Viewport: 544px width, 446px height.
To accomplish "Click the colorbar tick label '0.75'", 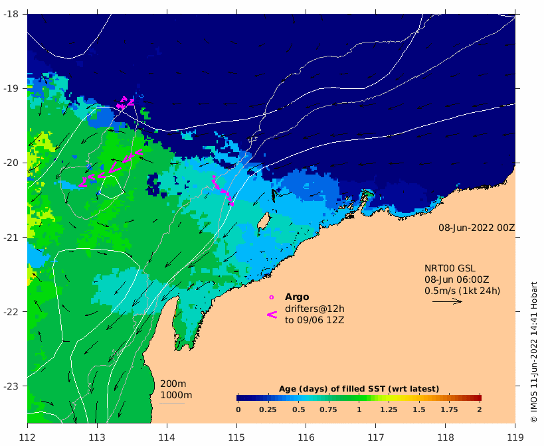I will 328,409.
